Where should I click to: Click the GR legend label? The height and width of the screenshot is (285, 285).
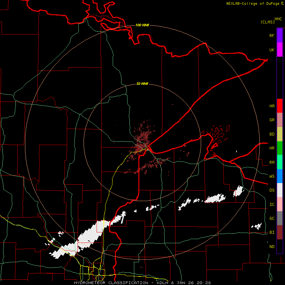coord(272,120)
